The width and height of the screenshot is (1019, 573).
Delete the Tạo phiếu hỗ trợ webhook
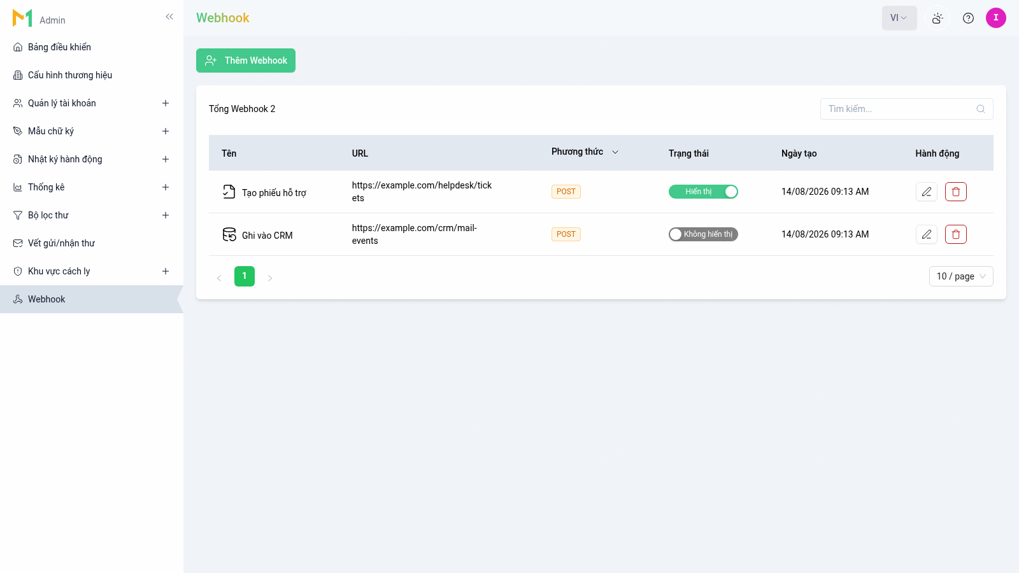tap(956, 192)
